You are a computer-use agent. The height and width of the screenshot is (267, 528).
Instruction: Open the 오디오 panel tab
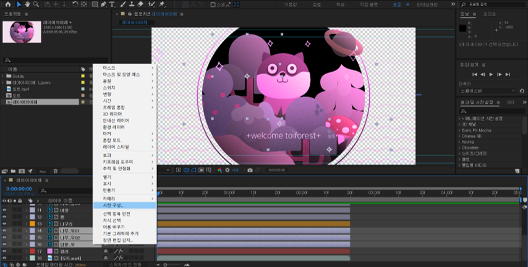click(x=490, y=14)
